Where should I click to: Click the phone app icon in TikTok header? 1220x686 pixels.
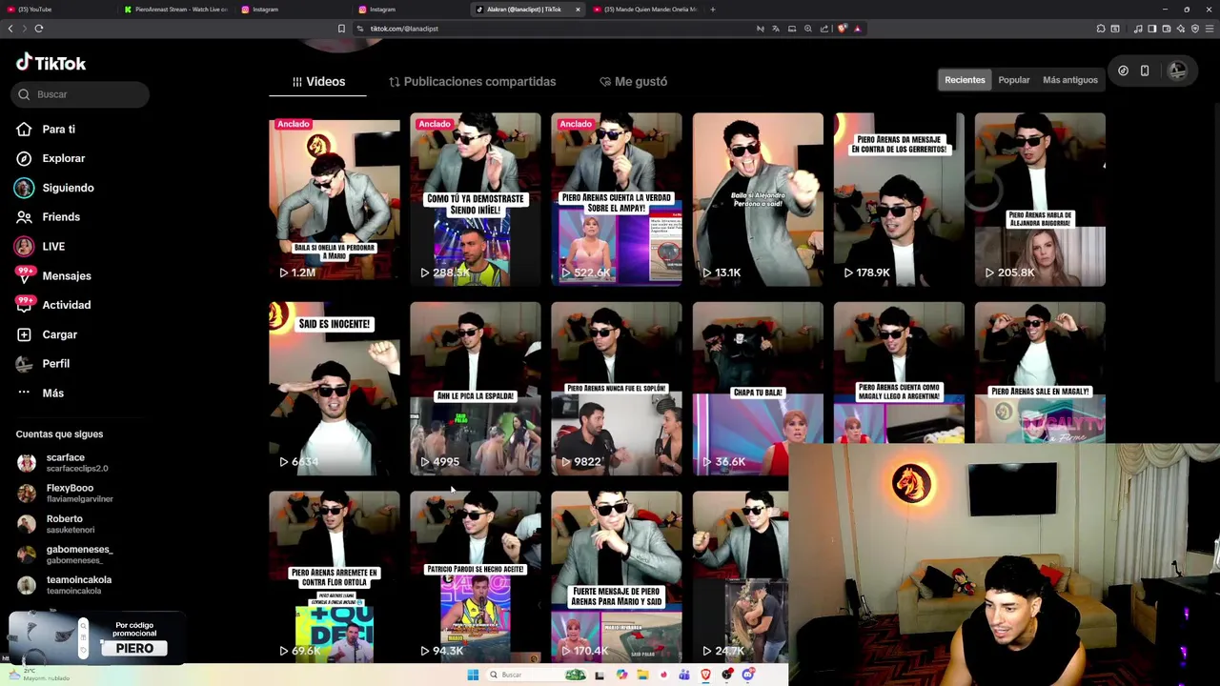[x=1145, y=71]
